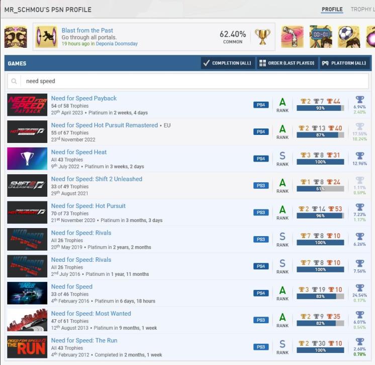This screenshot has width=375, height=365.
Task: Click the profile avatar image
Action: click(x=16, y=37)
